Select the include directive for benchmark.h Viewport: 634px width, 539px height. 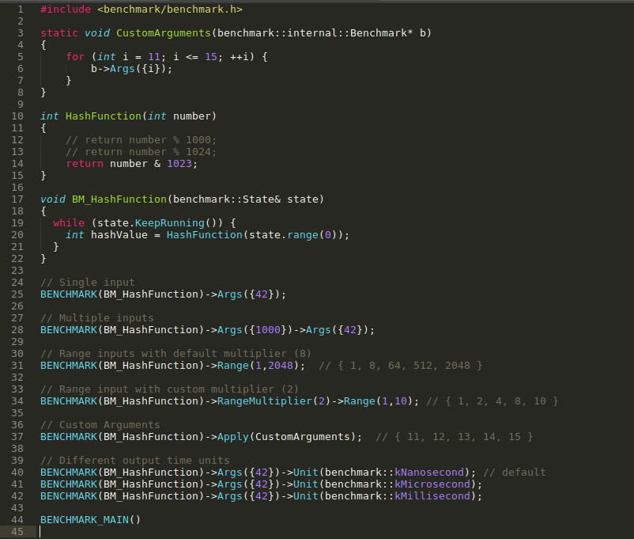(139, 9)
